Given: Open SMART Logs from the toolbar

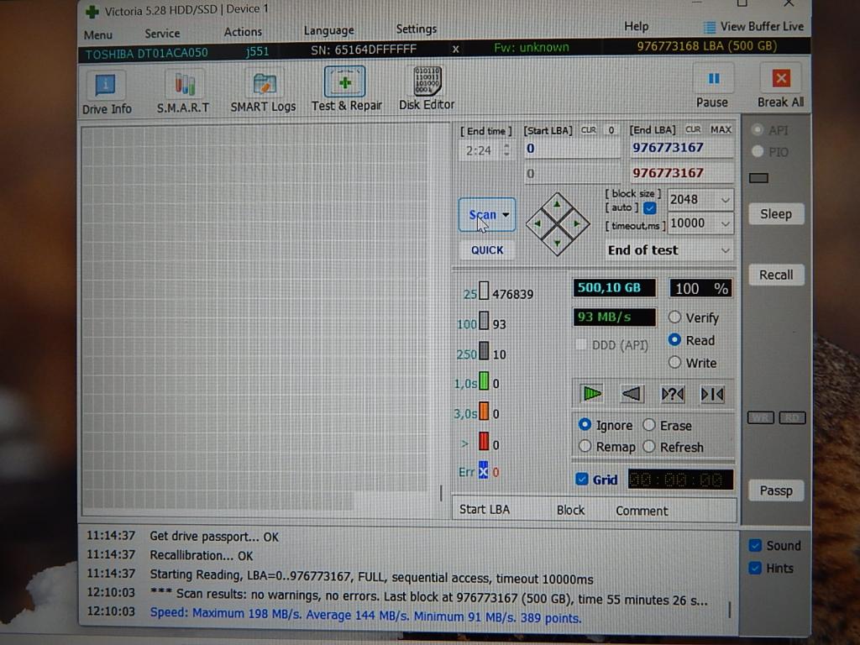Looking at the screenshot, I should coord(263,92).
